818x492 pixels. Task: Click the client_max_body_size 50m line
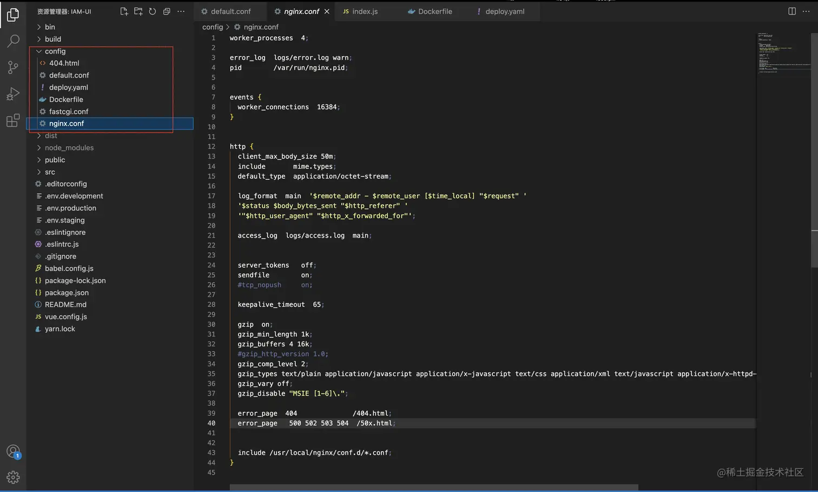tap(287, 156)
